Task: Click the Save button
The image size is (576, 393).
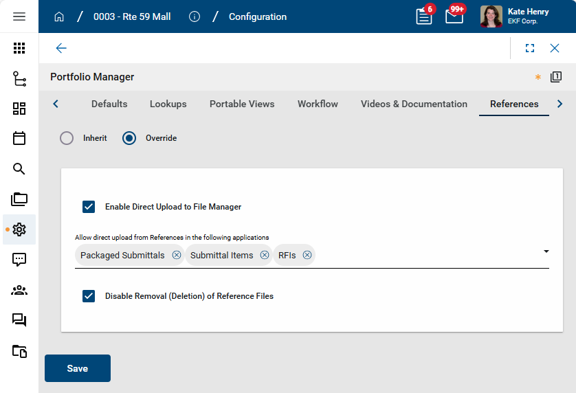Action: pos(78,368)
